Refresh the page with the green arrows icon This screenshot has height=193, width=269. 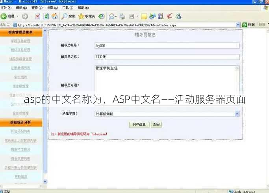click(x=46, y=16)
